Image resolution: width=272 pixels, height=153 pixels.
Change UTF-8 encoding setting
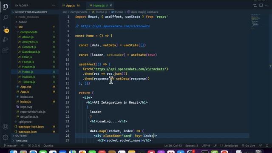click(x=206, y=146)
